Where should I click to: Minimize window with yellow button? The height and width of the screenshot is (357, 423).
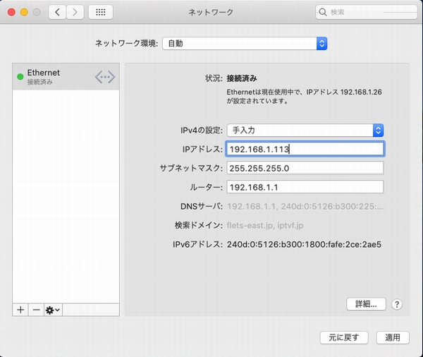pyautogui.click(x=24, y=12)
